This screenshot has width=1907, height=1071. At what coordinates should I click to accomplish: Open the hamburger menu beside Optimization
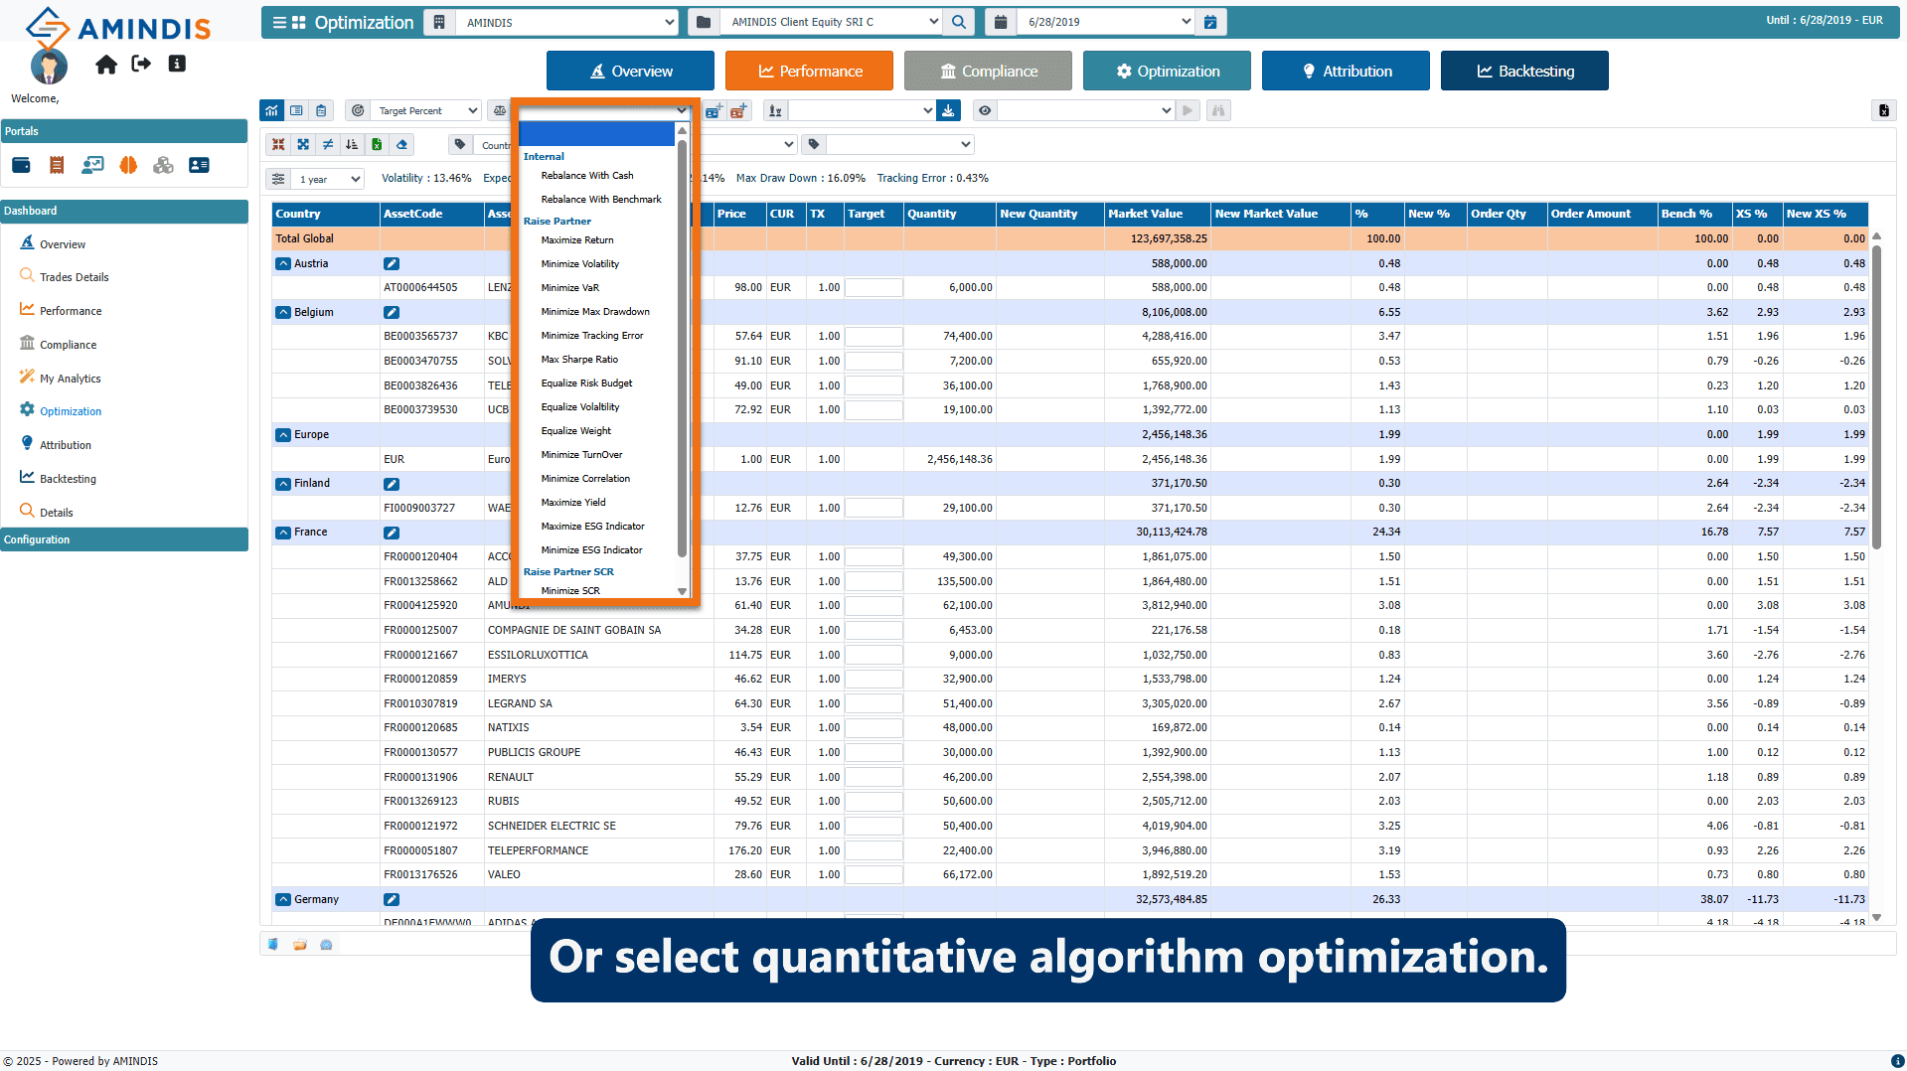click(x=279, y=22)
